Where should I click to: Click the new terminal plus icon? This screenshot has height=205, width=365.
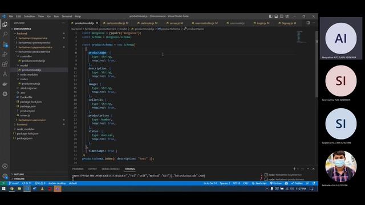[294, 169]
